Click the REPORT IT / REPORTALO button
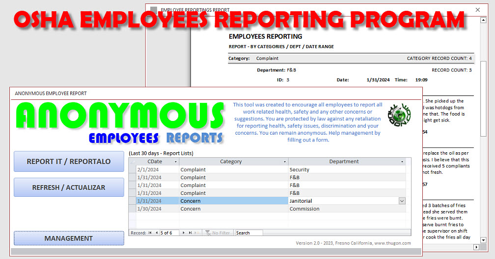The height and width of the screenshot is (259, 495). (x=69, y=162)
